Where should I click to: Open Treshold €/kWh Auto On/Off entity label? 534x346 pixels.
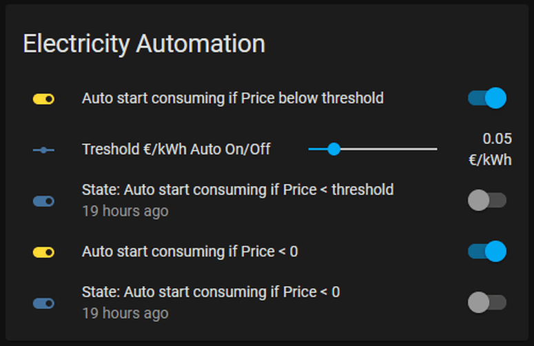pos(176,150)
